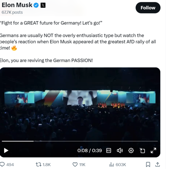This screenshot has width=169, height=169.
Task: Open the Elon Musk profile name link
Action: tap(17, 5)
